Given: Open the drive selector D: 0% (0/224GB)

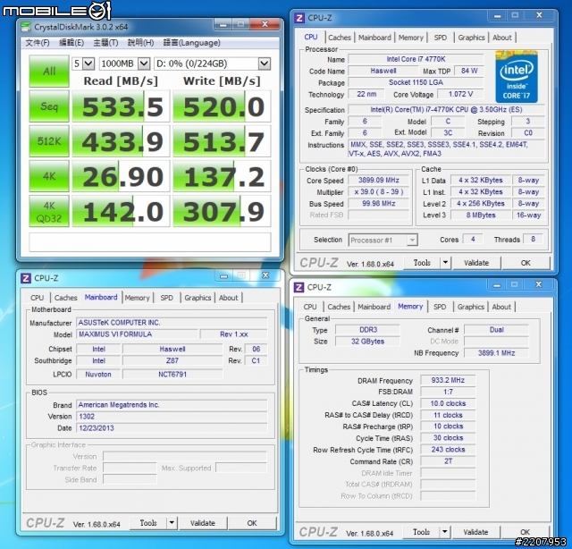Looking at the screenshot, I should pos(213,63).
